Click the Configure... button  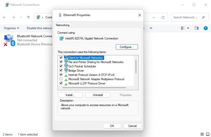click(127, 47)
